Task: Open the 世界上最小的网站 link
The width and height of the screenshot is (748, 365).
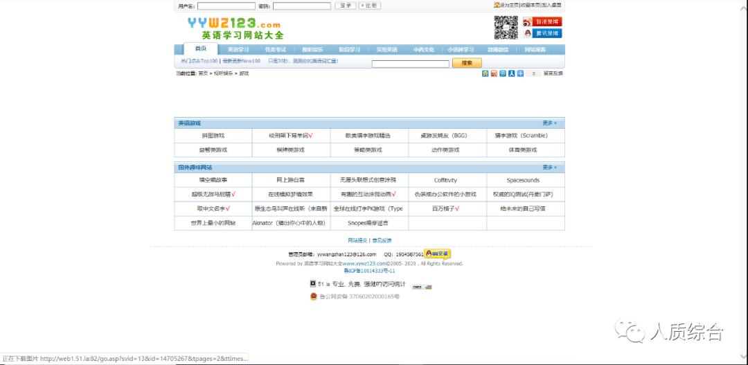Action: [213, 223]
